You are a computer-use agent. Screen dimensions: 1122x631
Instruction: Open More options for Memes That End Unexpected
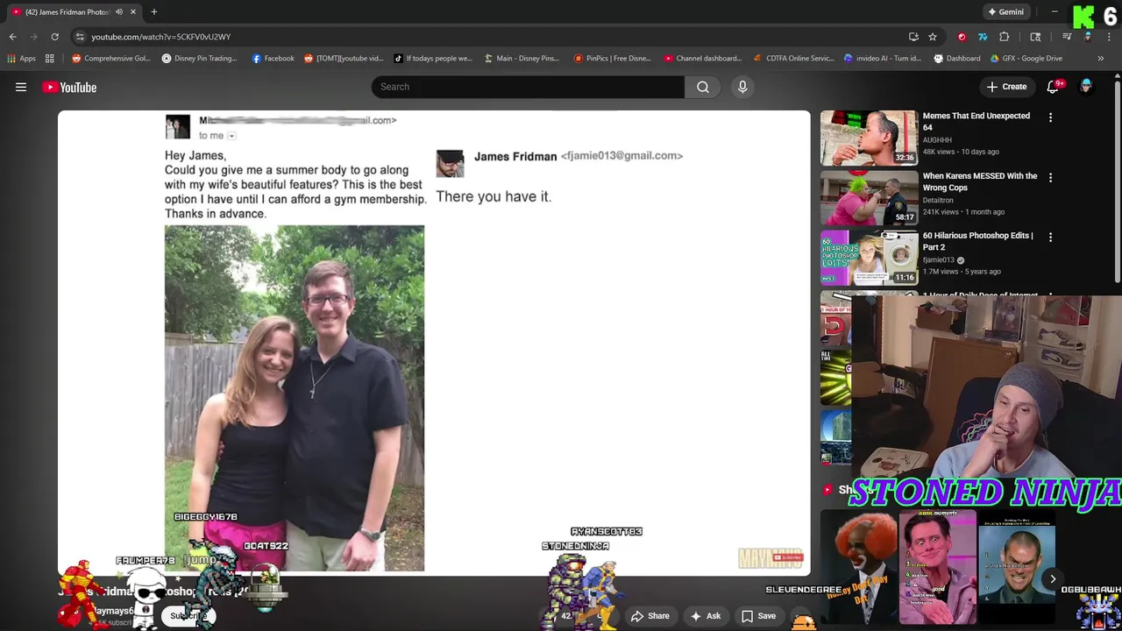click(x=1051, y=117)
